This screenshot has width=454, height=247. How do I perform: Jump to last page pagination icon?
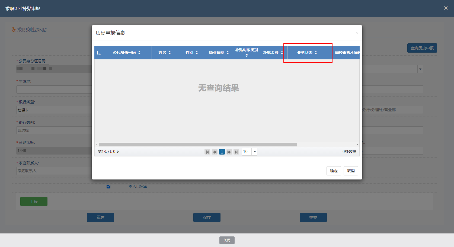coord(236,152)
